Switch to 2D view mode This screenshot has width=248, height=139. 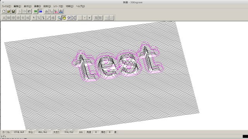tap(35, 11)
